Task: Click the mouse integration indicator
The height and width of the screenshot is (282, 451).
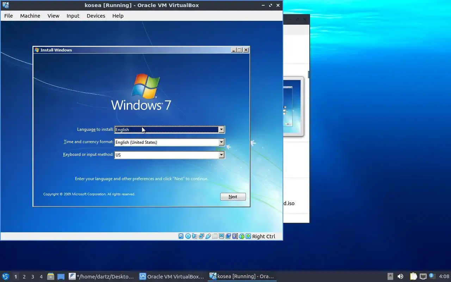Action: [x=241, y=236]
